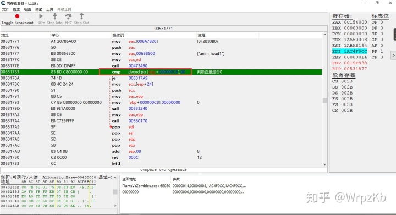Click the hex dump scrollbar up arrow

[115, 178]
